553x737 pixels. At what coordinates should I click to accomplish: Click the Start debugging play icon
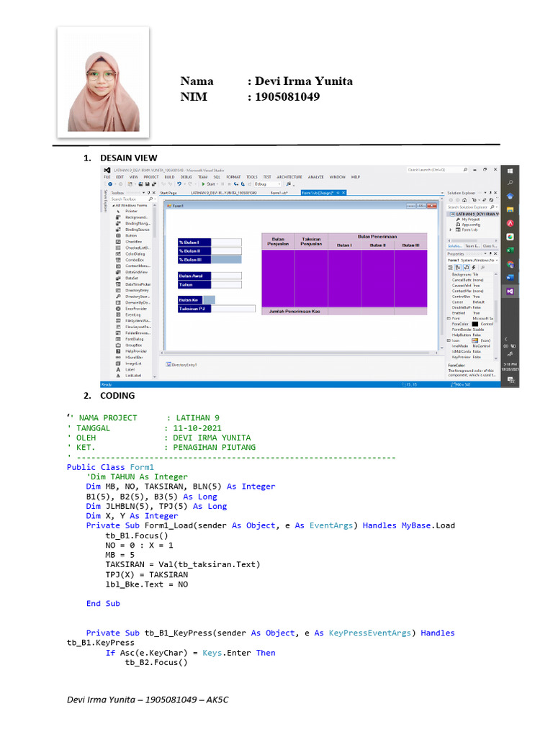coord(204,184)
